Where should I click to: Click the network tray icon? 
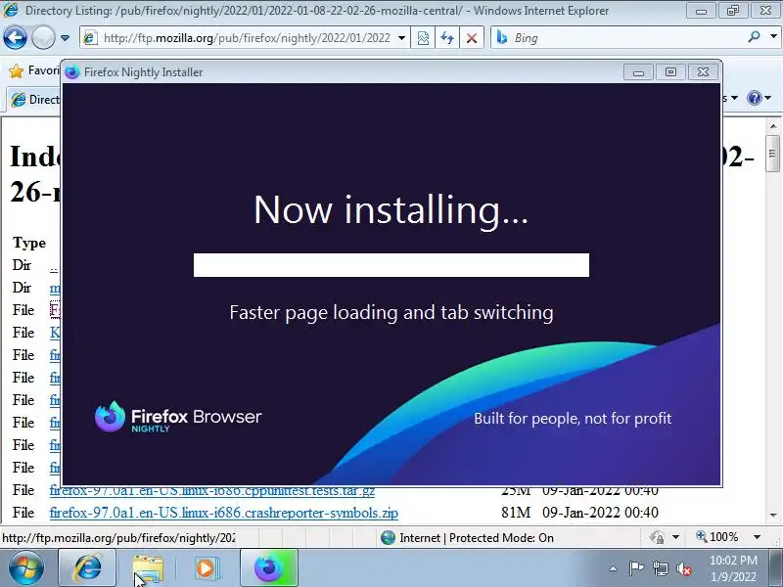click(660, 568)
